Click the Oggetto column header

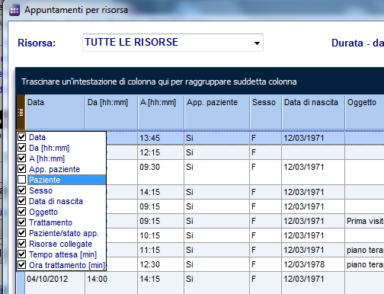coord(365,112)
